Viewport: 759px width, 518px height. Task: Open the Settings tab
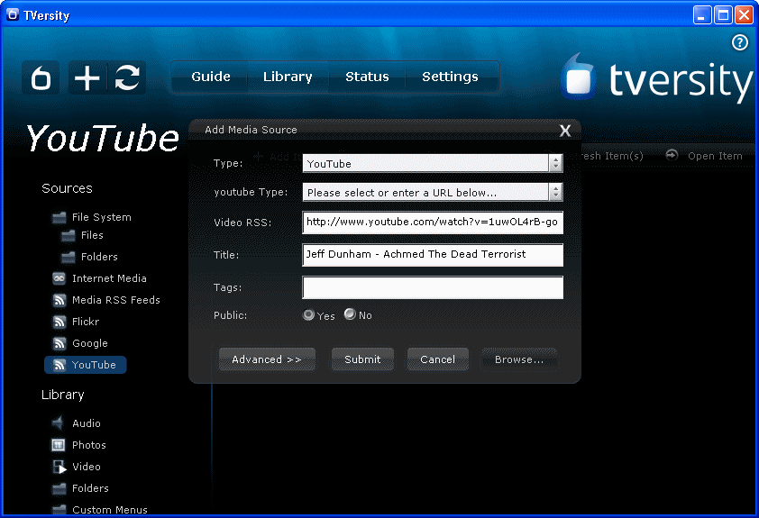pyautogui.click(x=450, y=77)
